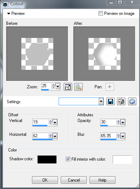
Task: Click the randomize parameters dice icon
Action: click(x=121, y=101)
